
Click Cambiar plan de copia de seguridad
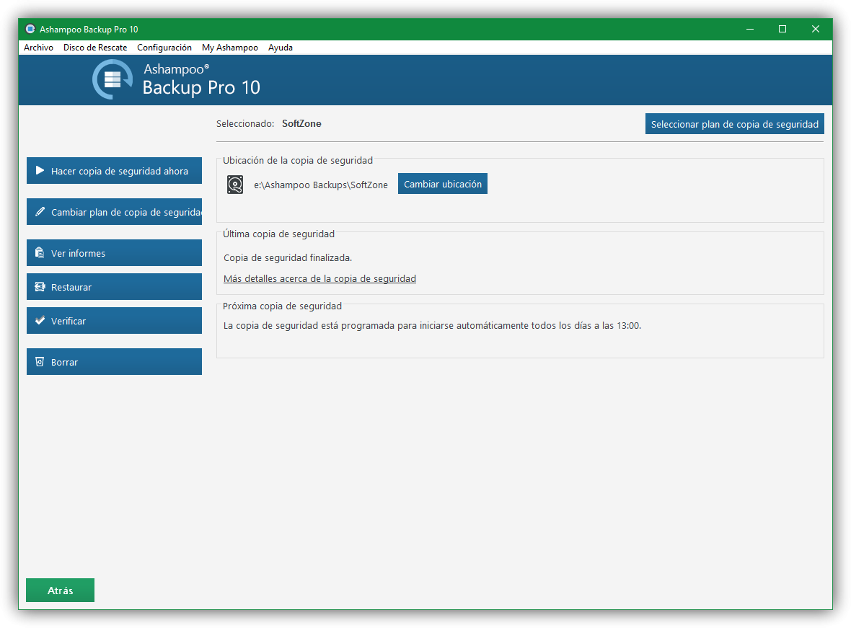pos(114,212)
